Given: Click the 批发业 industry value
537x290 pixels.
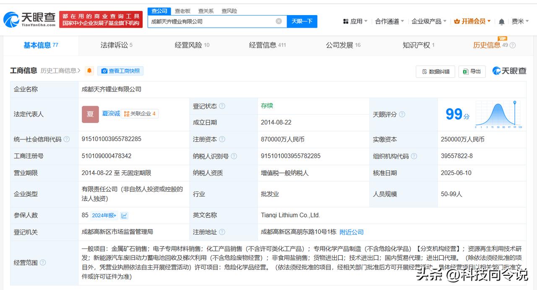Looking at the screenshot, I should (x=270, y=194).
